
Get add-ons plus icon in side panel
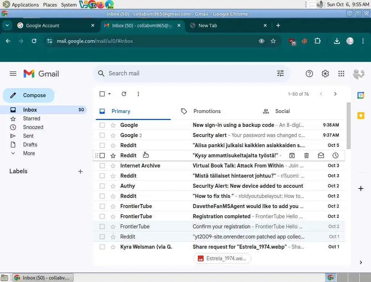pyautogui.click(x=360, y=188)
